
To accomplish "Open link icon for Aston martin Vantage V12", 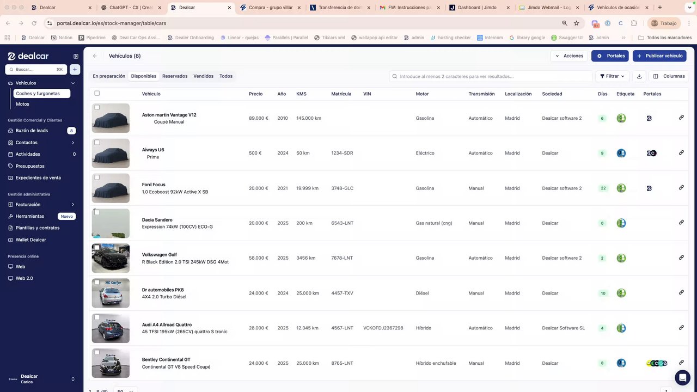I will tap(681, 118).
